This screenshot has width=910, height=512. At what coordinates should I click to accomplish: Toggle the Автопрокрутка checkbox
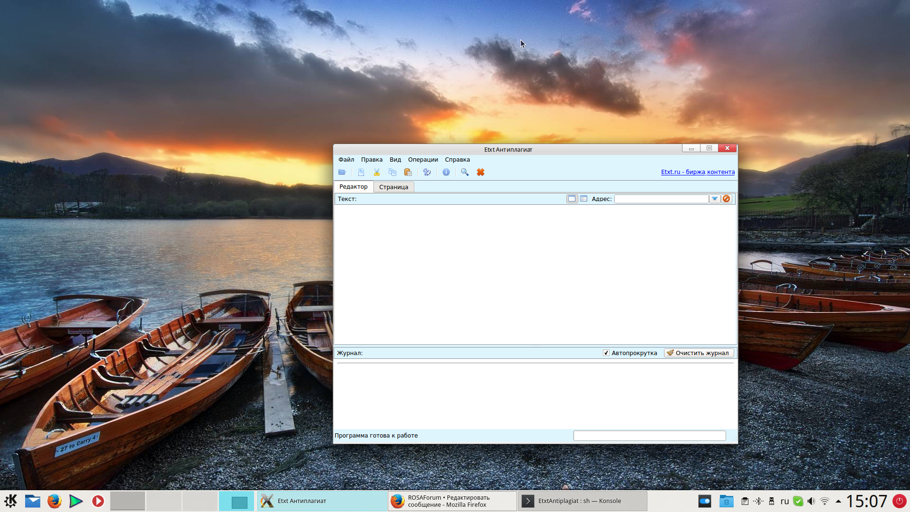click(606, 353)
